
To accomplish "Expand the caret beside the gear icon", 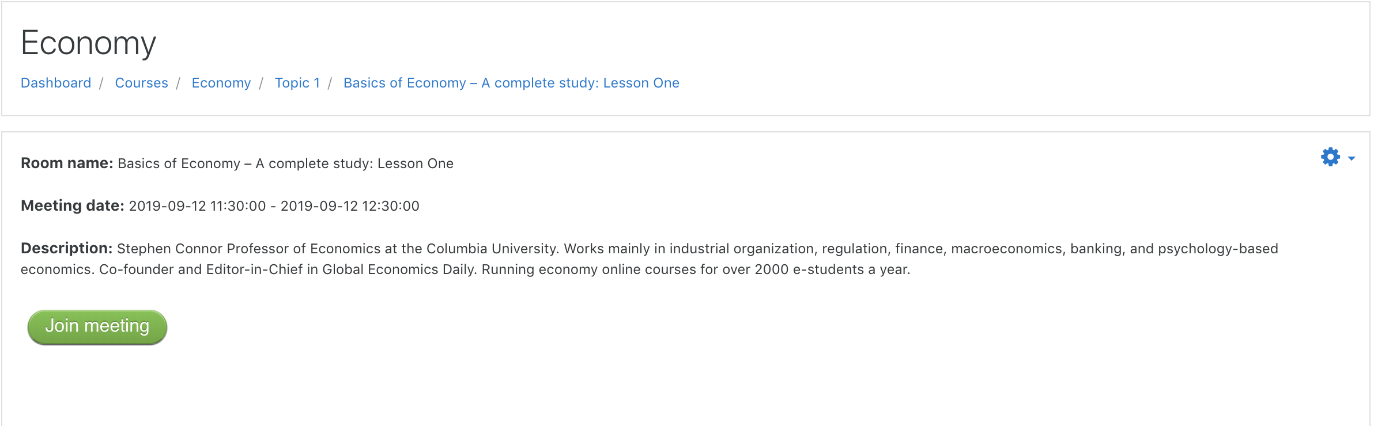I will click(x=1352, y=158).
